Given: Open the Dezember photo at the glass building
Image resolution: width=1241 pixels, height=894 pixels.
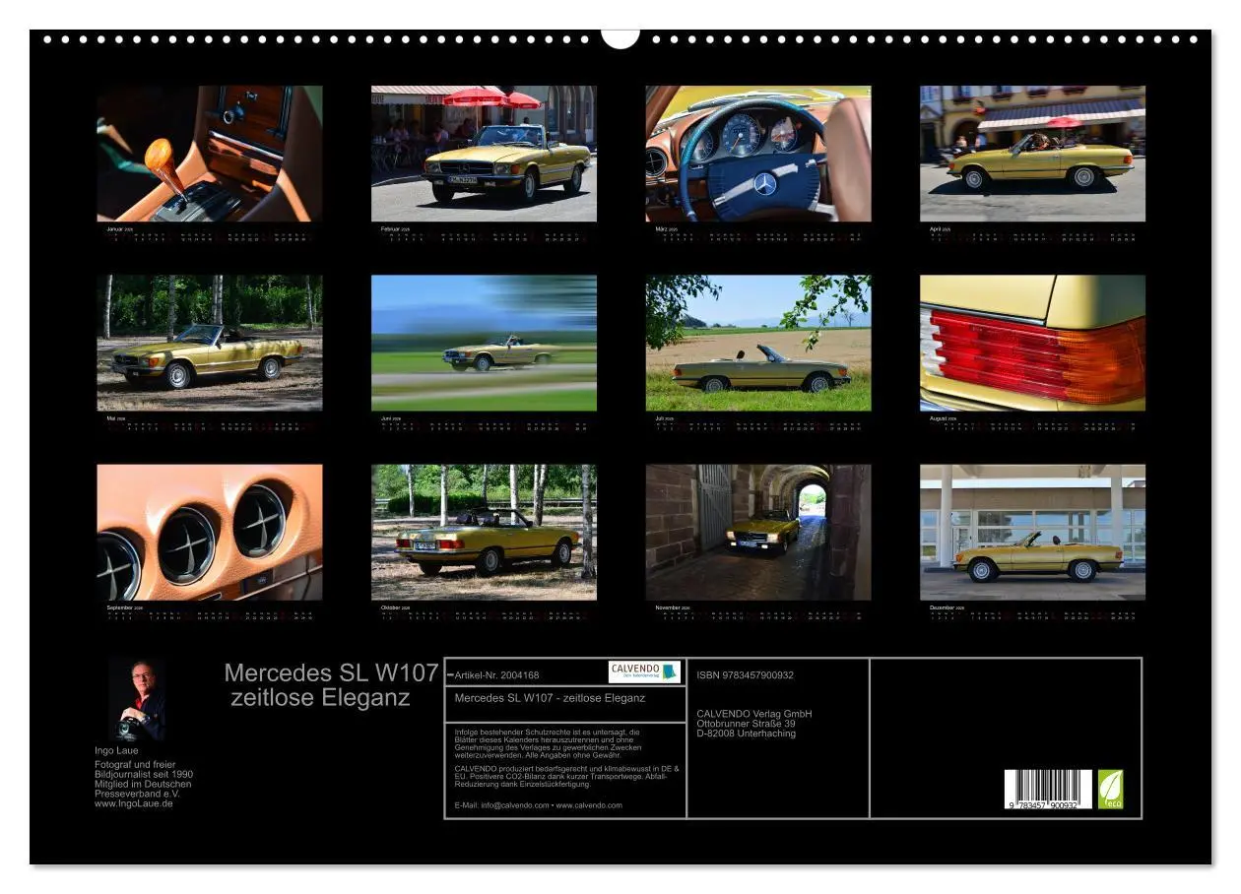Looking at the screenshot, I should point(1033,533).
